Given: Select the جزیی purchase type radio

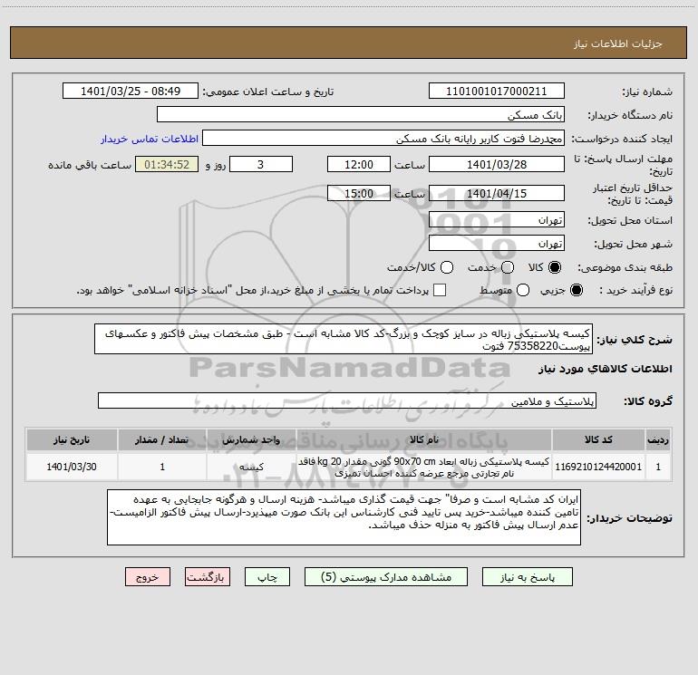Looking at the screenshot, I should (577, 290).
